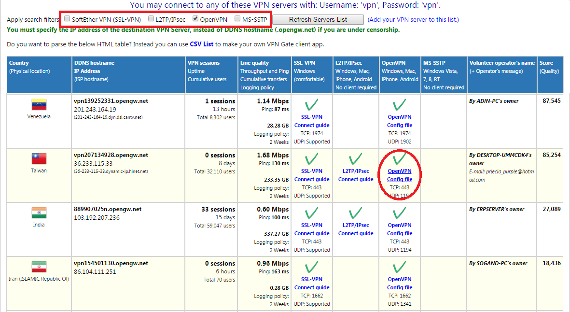Click the DDNS hostname column header
570x312 pixels.
tap(128, 75)
